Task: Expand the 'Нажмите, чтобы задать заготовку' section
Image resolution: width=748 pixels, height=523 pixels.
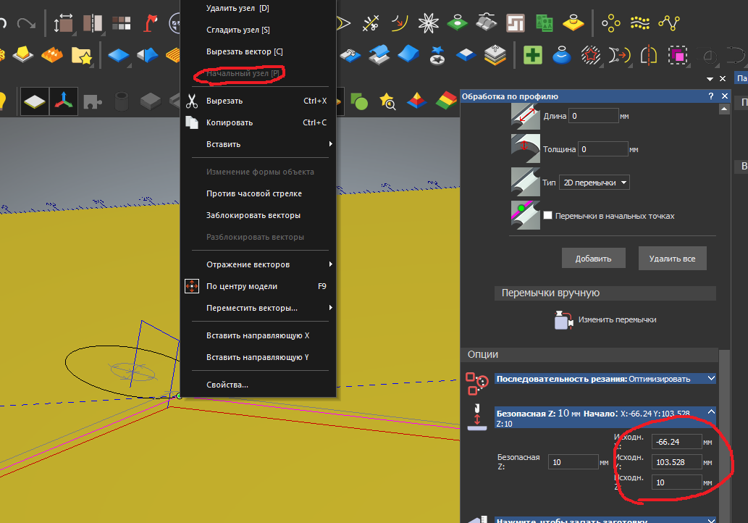Action: coord(605,519)
